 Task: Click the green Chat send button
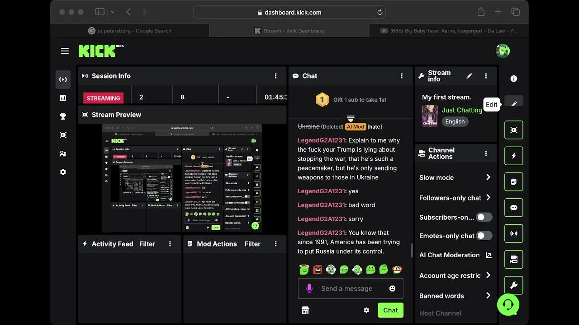pos(390,310)
